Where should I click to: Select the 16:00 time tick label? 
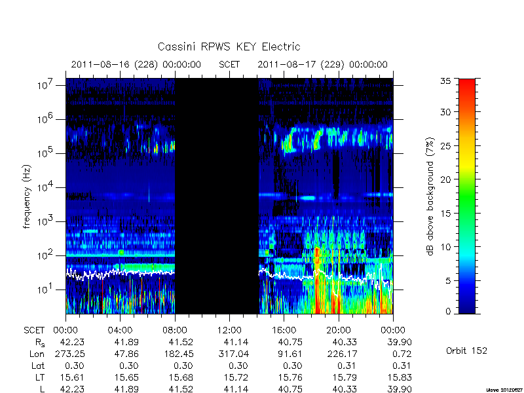click(284, 330)
